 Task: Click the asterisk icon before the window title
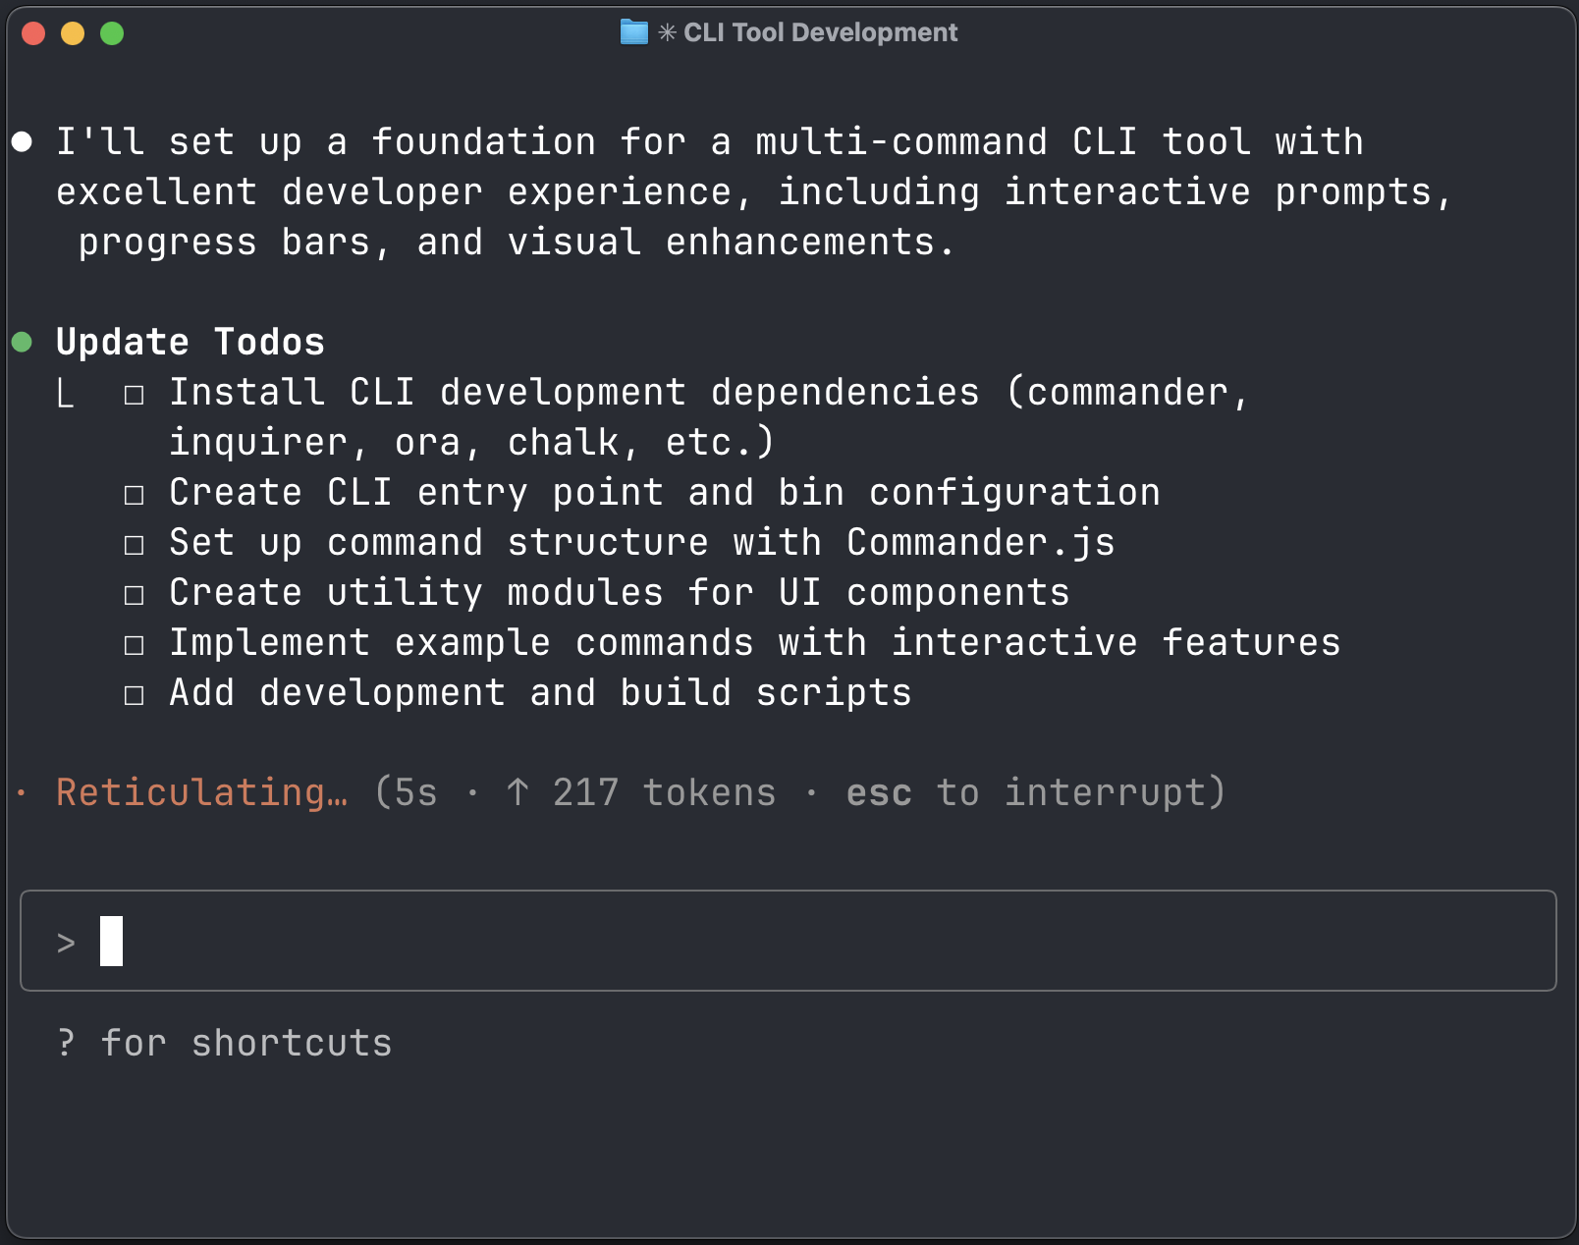click(667, 30)
